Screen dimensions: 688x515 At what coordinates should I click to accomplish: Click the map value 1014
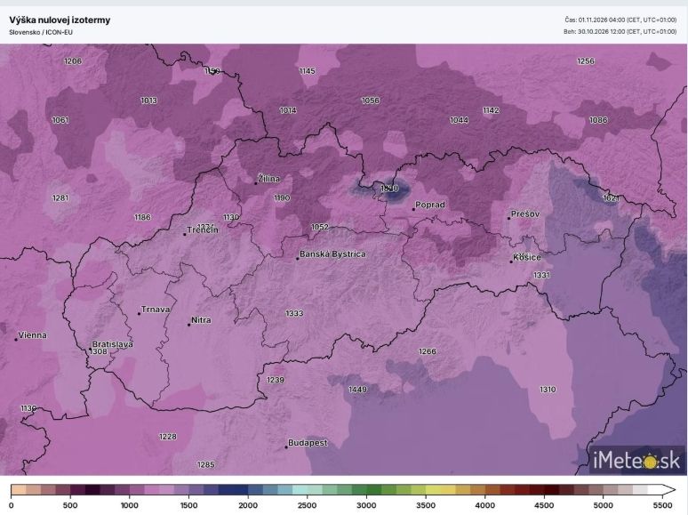pyautogui.click(x=288, y=110)
